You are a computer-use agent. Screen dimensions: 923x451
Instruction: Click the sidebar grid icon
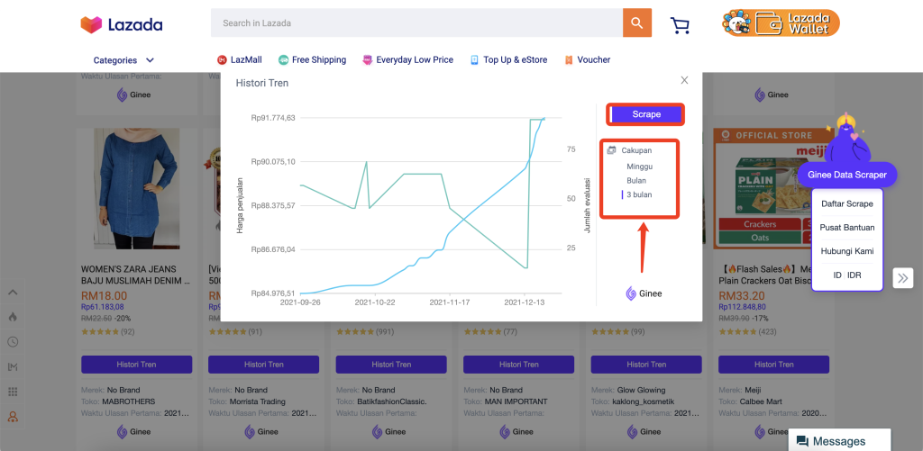coord(13,392)
